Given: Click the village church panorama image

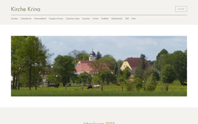Looking at the screenshot, I should (x=99, y=66).
